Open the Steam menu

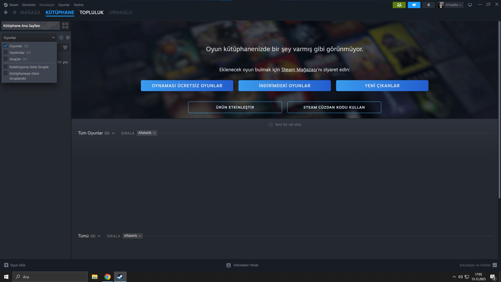tap(14, 5)
